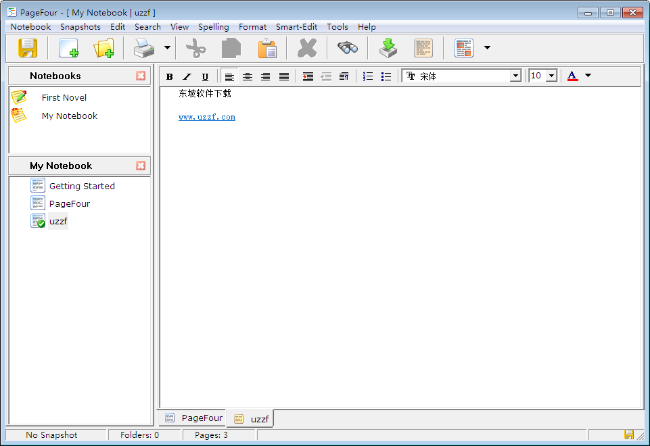Add a new page with the toolbar icon

pyautogui.click(x=68, y=48)
